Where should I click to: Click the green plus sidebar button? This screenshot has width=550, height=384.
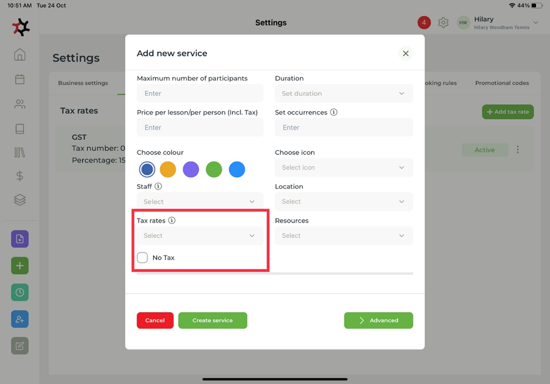[x=20, y=266]
